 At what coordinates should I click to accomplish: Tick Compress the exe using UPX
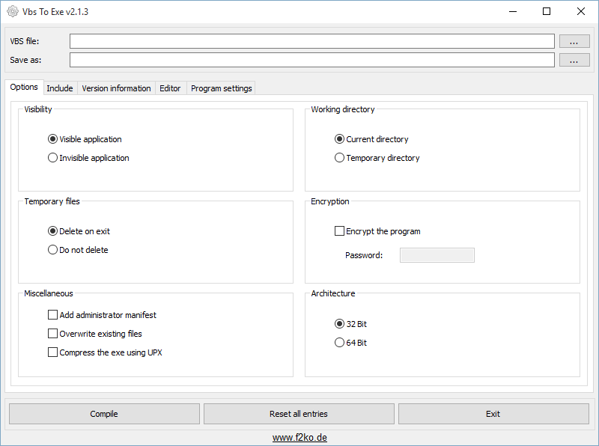(53, 352)
